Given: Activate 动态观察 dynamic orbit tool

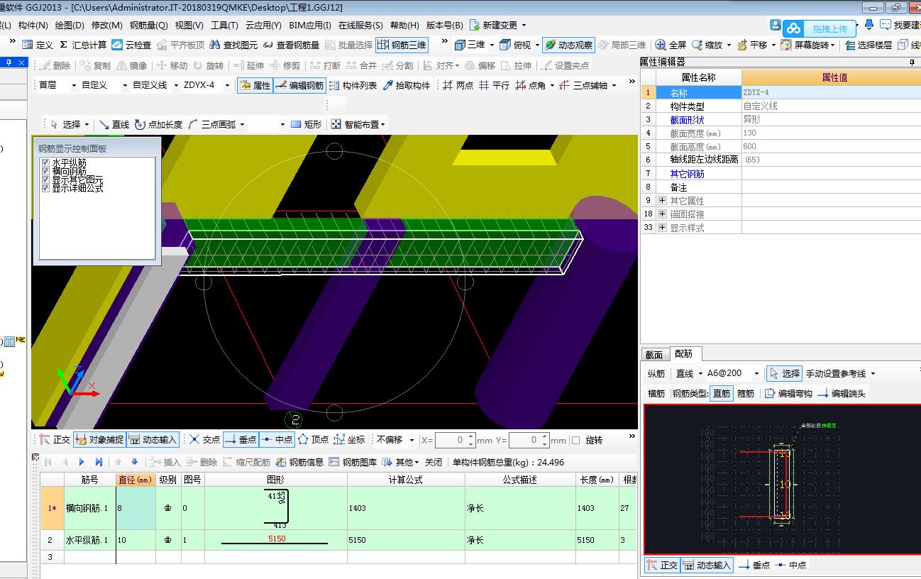Looking at the screenshot, I should (568, 45).
